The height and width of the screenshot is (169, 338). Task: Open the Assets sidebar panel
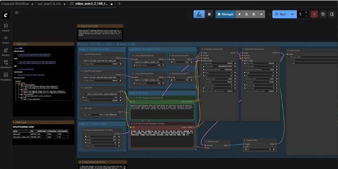[6, 27]
